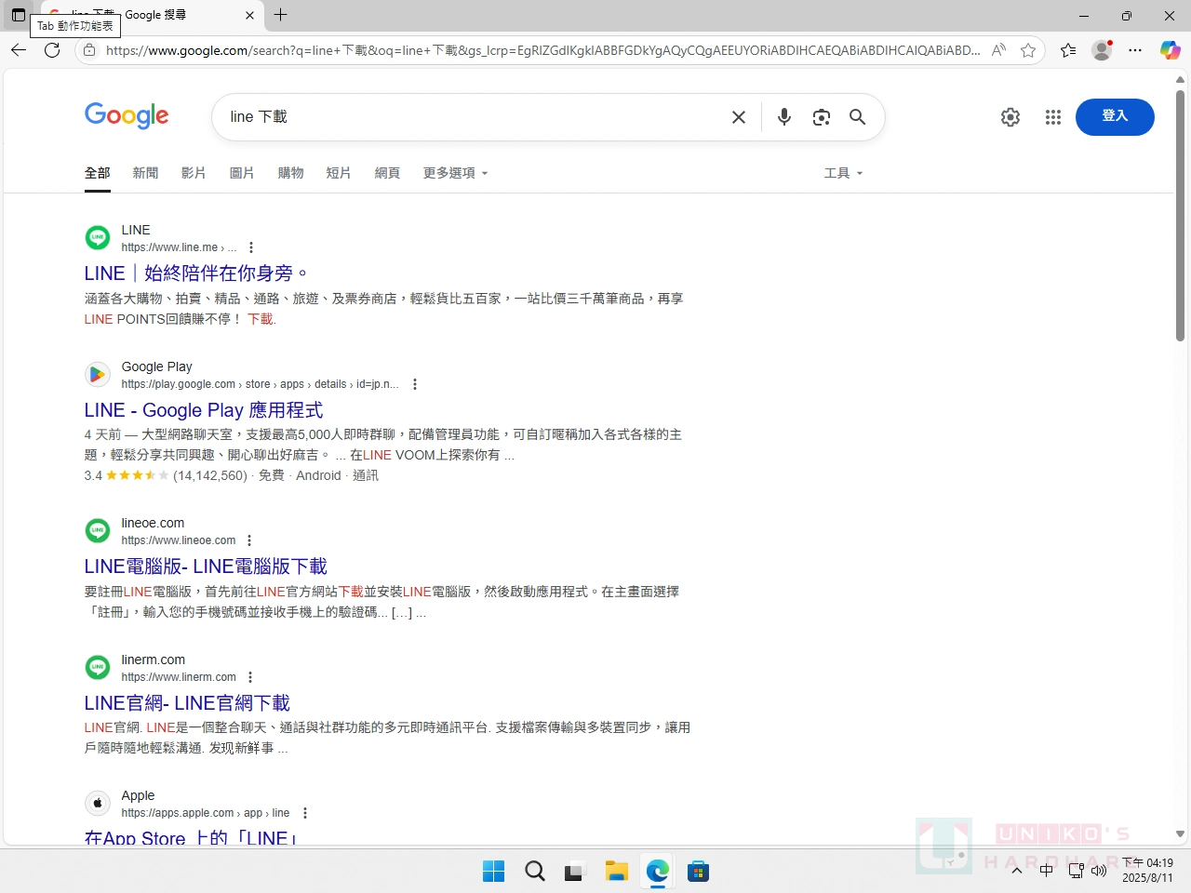Open the Copilot sidebar icon
The image size is (1191, 893).
(1170, 50)
